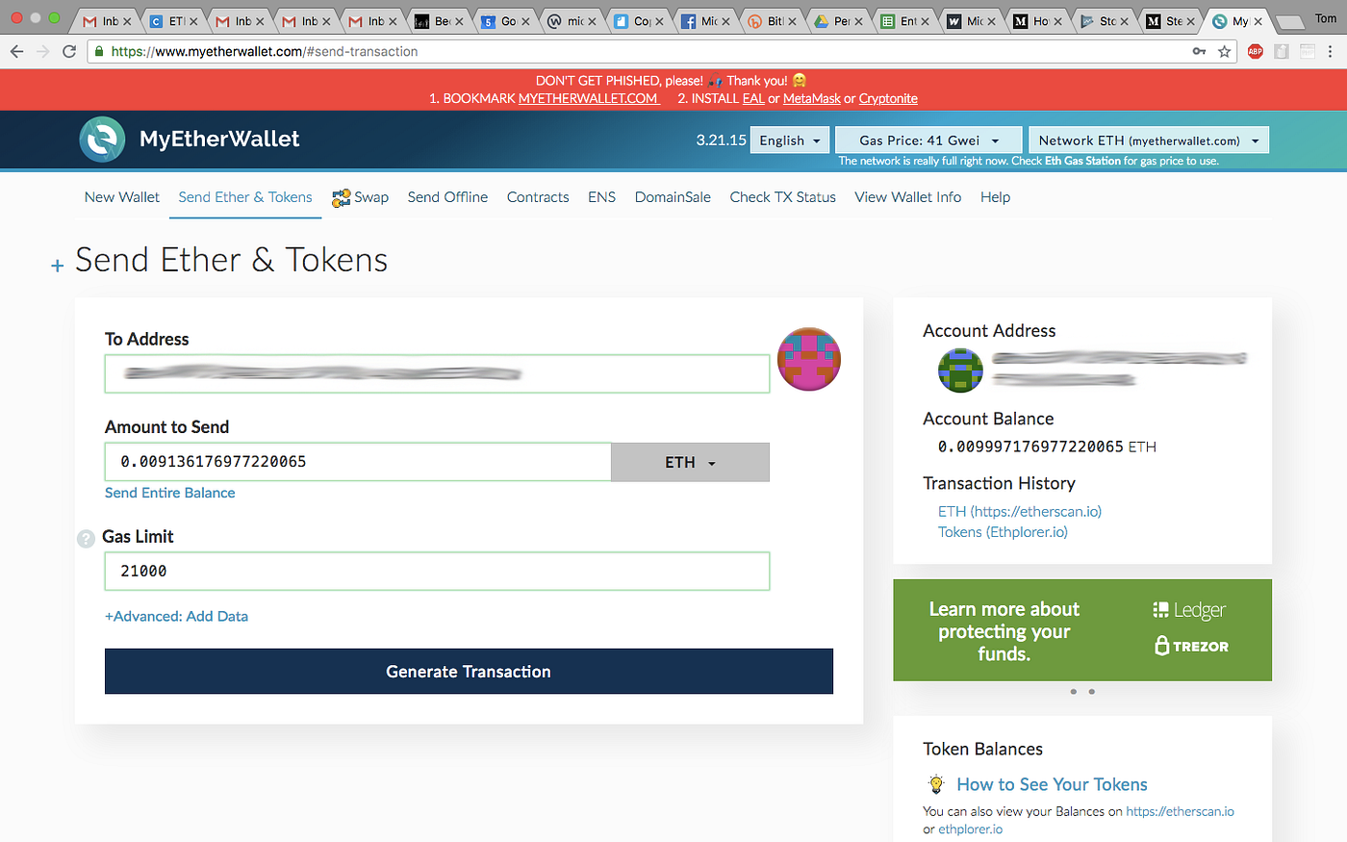Viewport: 1347px width, 842px height.
Task: Click the plus icon beside the Send Ether & Tokens heading
Action: [x=57, y=265]
